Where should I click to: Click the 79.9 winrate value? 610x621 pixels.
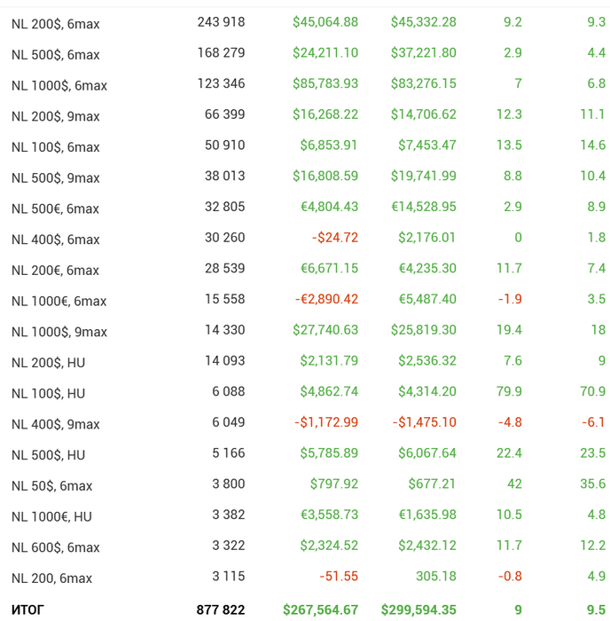click(509, 391)
